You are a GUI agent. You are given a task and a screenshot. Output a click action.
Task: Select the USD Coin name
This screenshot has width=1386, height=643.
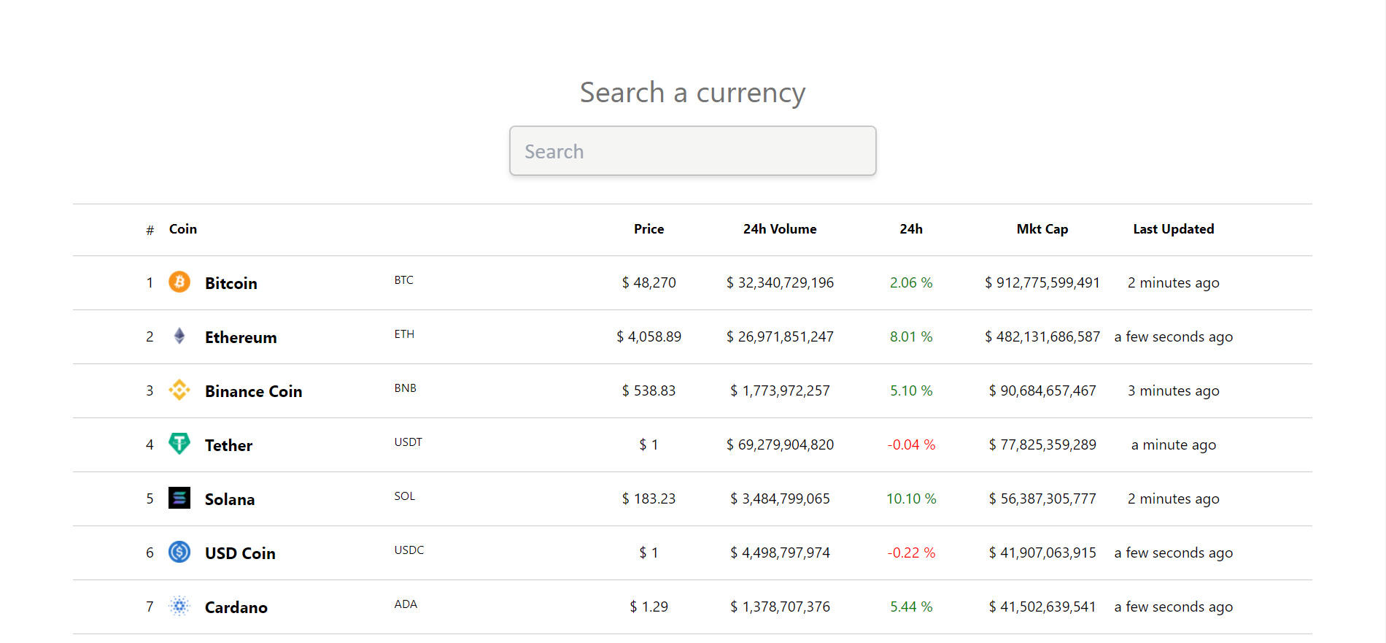pos(240,553)
